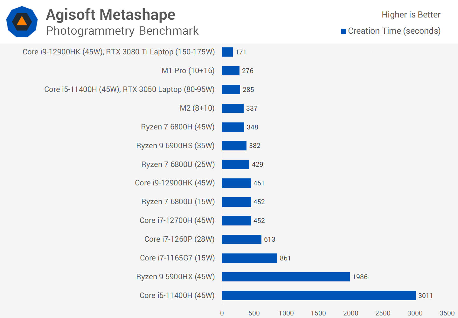458x318 pixels.
Task: Click the 171 data value label
Action: 241,52
